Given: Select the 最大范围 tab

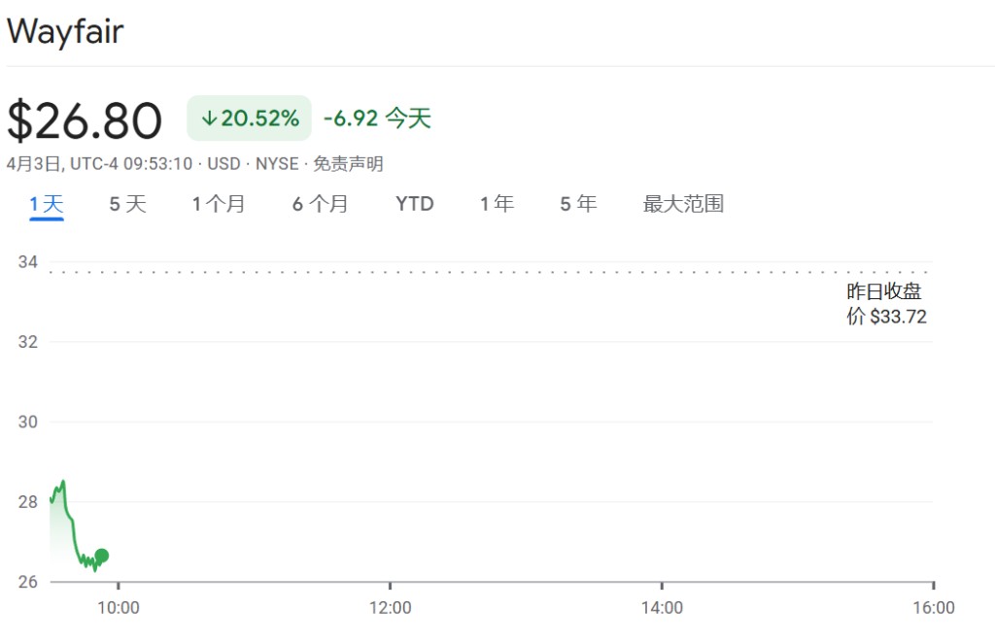Looking at the screenshot, I should click(683, 204).
